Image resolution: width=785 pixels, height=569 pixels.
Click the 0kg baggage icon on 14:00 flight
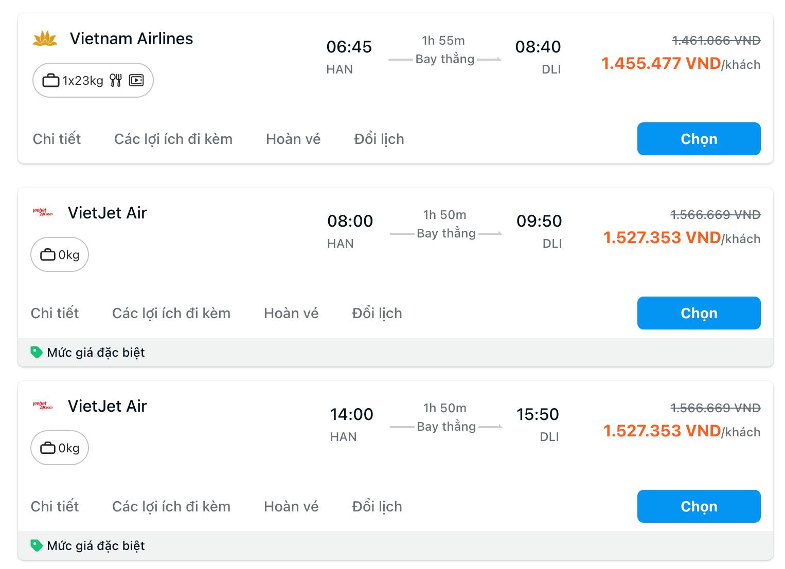[48, 448]
